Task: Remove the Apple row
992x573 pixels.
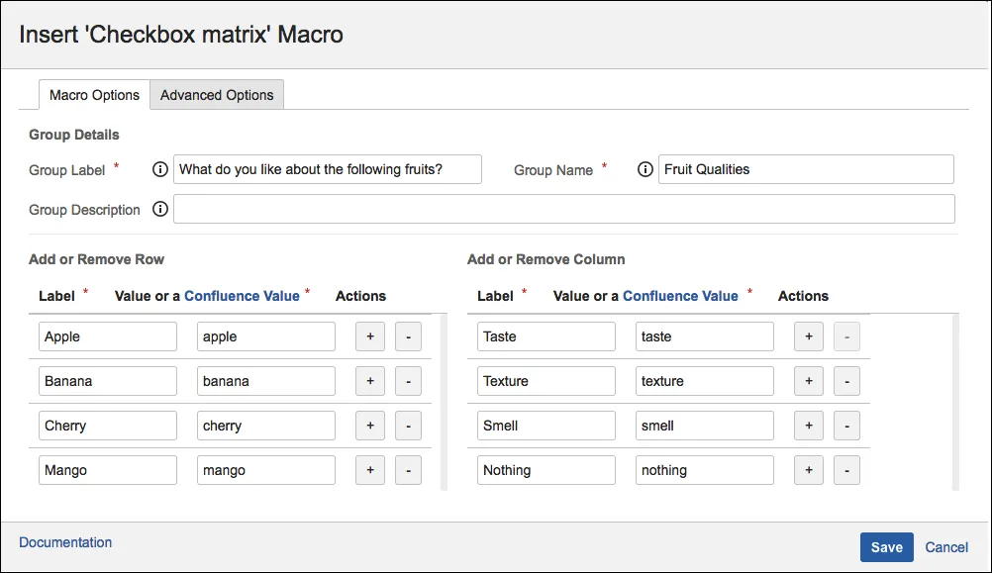Action: click(x=408, y=336)
